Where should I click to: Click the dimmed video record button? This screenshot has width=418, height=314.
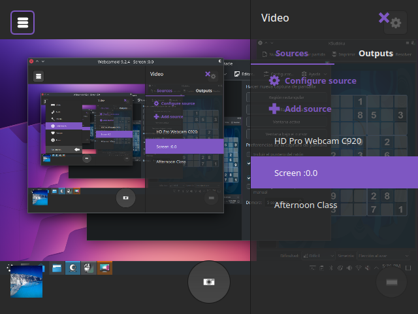point(392,282)
